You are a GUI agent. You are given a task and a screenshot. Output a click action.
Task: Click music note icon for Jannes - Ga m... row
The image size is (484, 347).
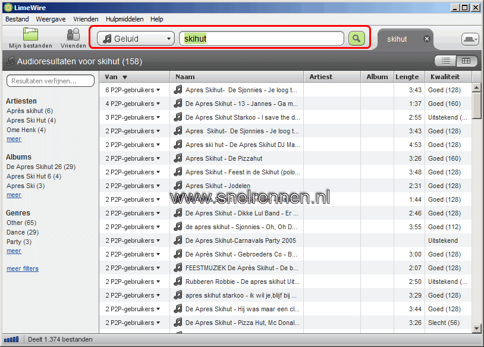[x=178, y=104]
